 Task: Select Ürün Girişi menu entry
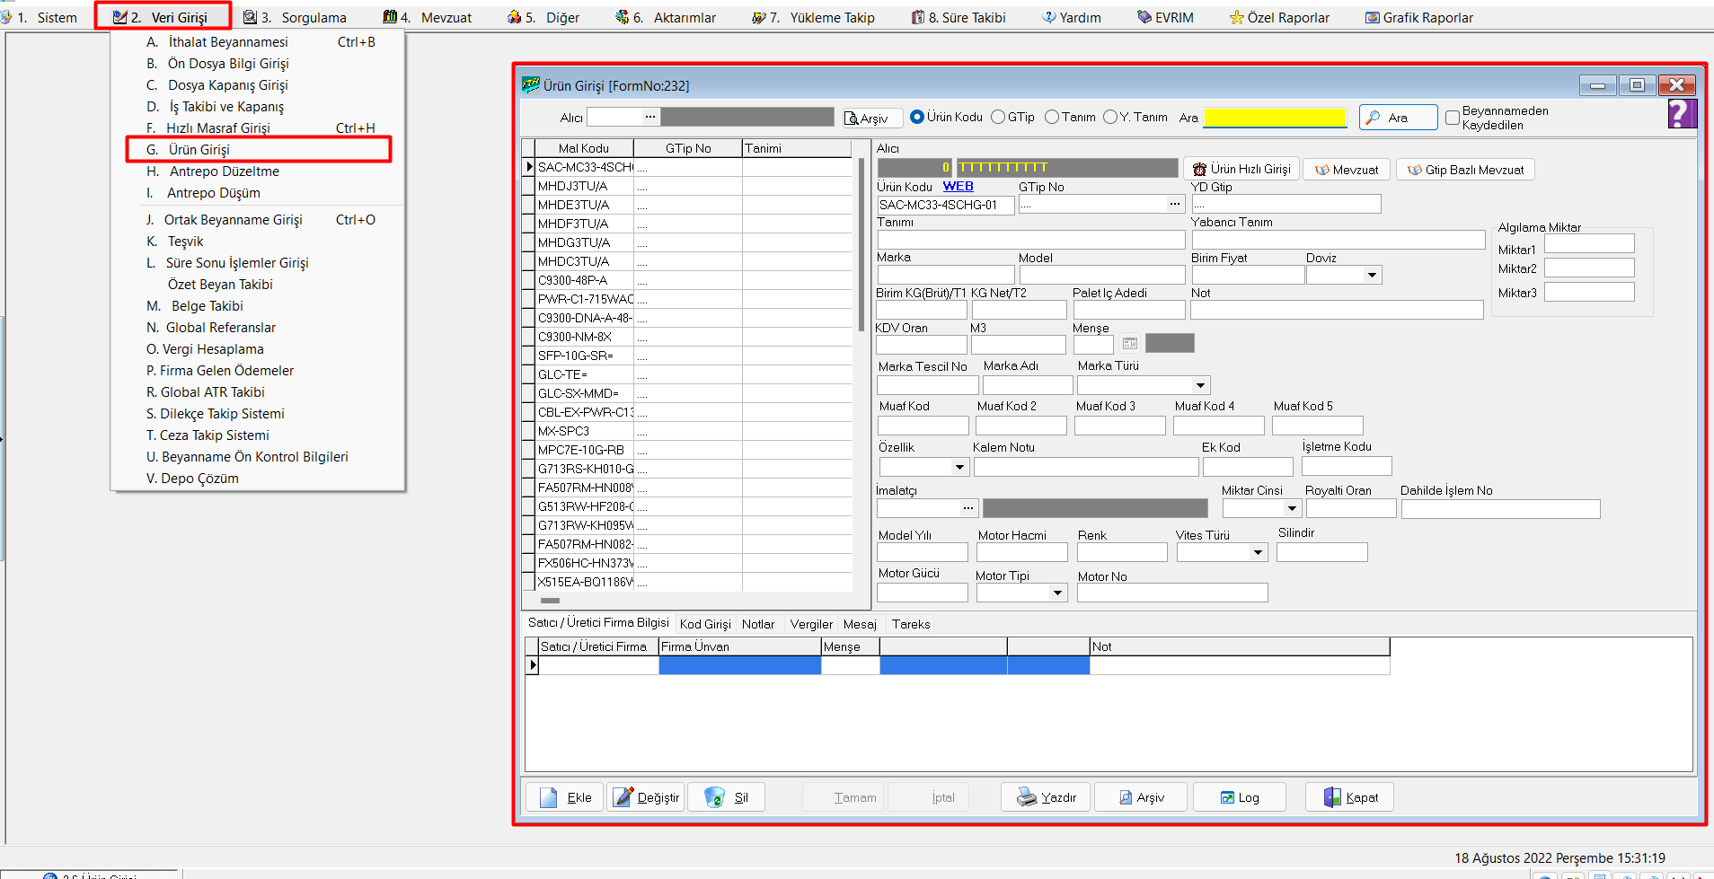coord(258,149)
